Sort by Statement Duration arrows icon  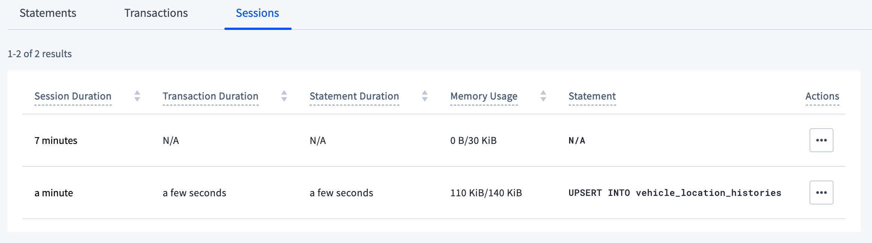coord(425,96)
